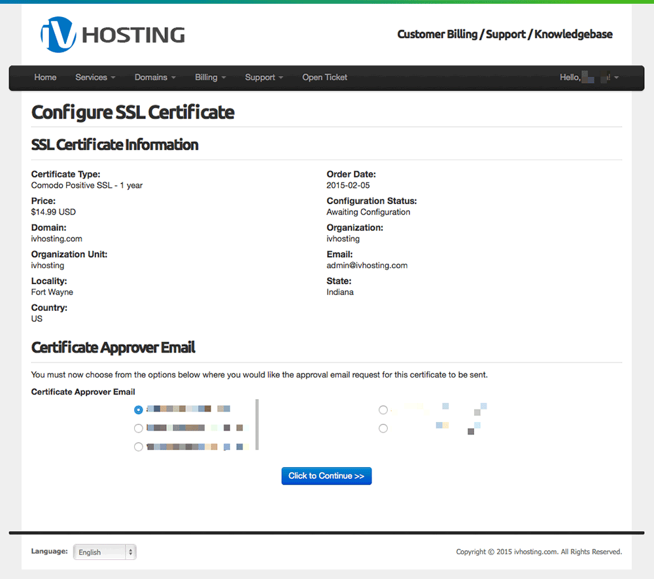
Task: Click the 2015-02-05 order date
Action: (349, 185)
